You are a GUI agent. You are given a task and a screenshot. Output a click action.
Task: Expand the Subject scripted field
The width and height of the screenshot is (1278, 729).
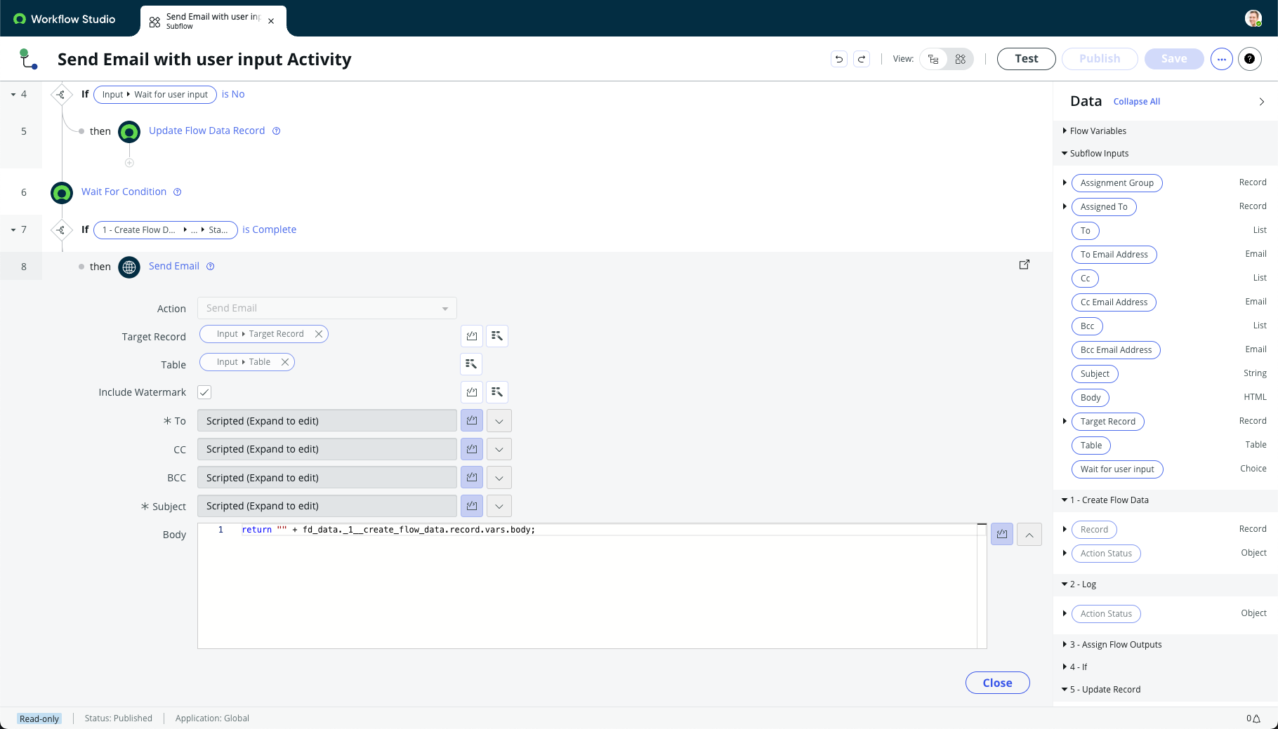coord(499,506)
